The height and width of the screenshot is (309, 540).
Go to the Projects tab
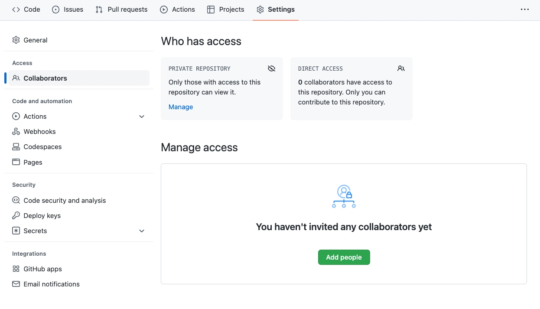[226, 10]
